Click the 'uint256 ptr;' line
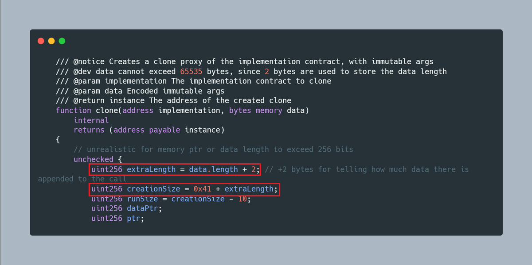This screenshot has height=265, width=532. click(x=118, y=218)
